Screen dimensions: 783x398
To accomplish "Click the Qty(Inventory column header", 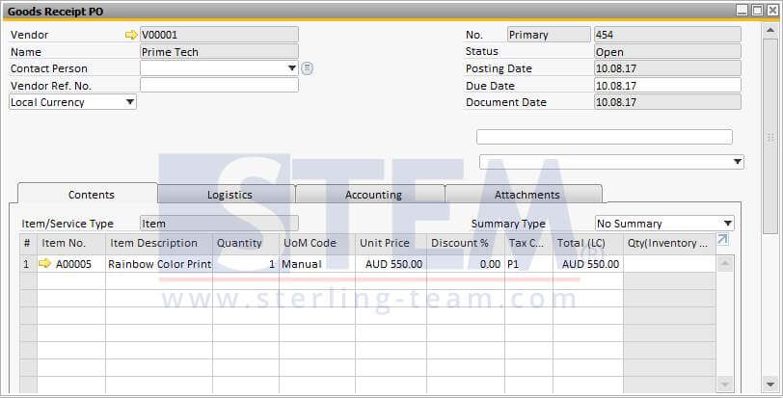I will [669, 244].
